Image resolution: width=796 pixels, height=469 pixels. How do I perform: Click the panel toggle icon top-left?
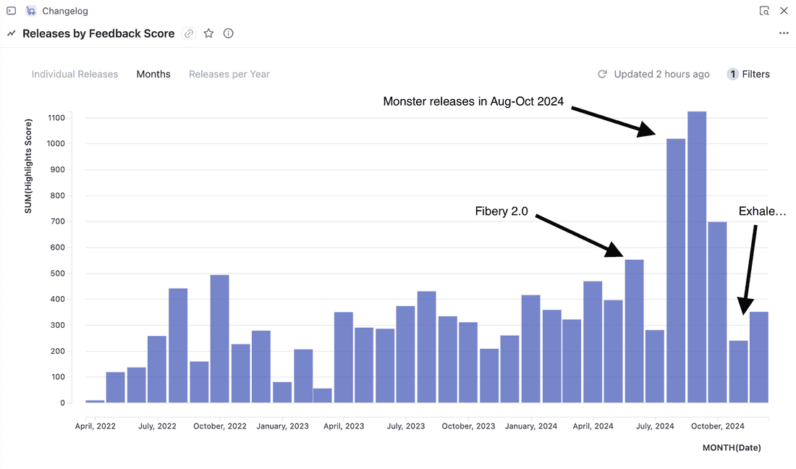click(10, 11)
